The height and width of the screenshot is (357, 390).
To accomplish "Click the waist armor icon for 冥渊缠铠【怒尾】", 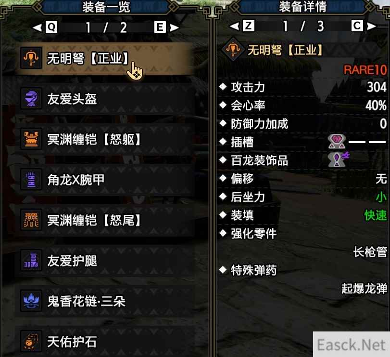I will click(31, 220).
